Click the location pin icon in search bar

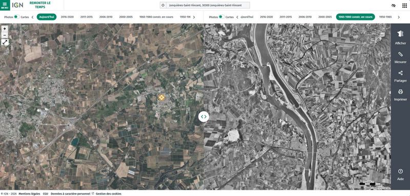(x=163, y=5)
